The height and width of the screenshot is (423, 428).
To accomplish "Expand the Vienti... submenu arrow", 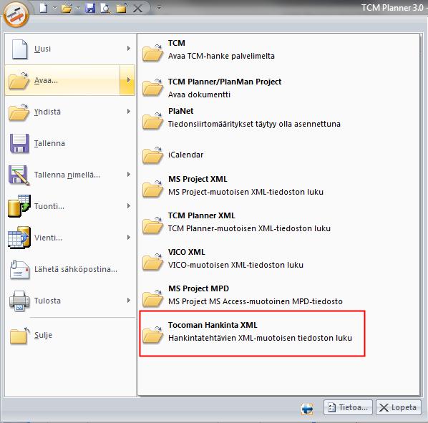I will (129, 238).
